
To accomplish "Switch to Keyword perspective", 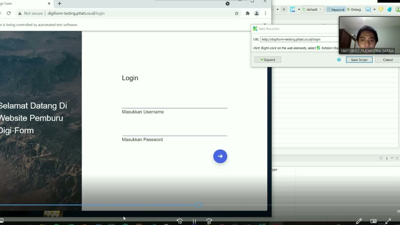I will 336,9.
